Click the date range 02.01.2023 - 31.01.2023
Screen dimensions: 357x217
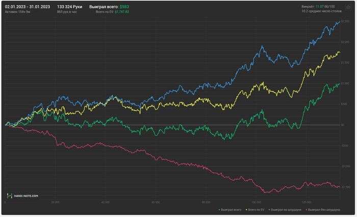pyautogui.click(x=27, y=6)
